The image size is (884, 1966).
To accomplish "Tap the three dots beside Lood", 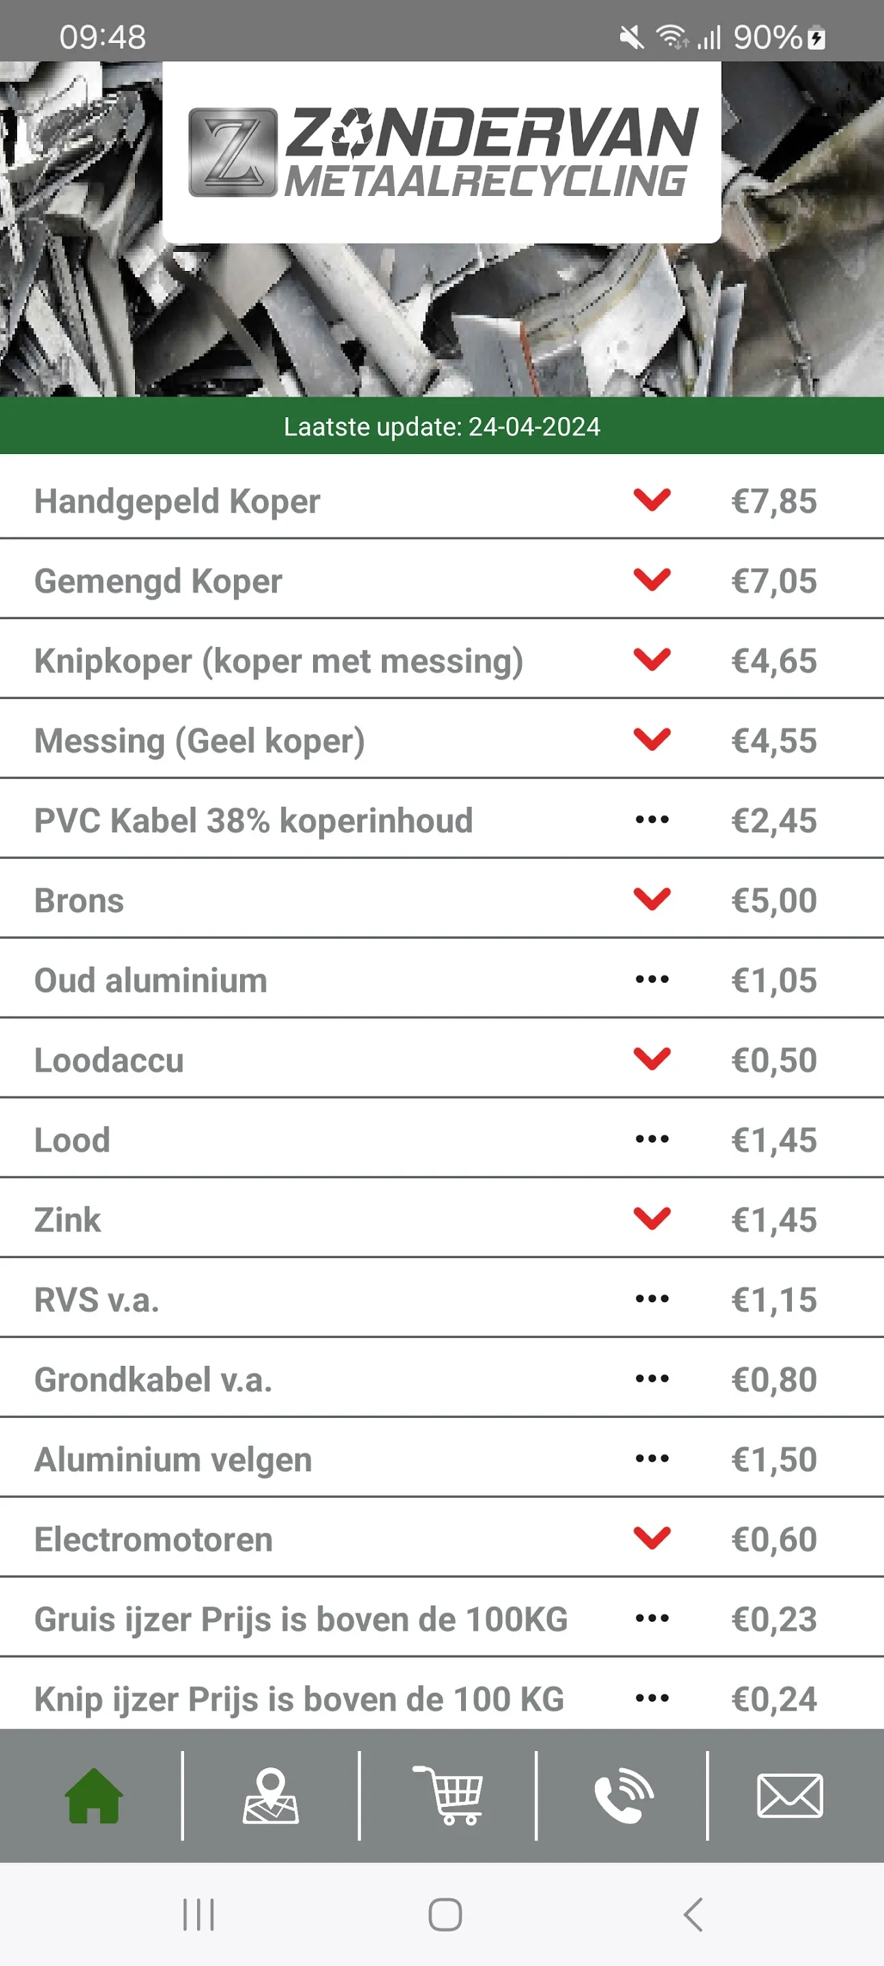I will tap(652, 1139).
